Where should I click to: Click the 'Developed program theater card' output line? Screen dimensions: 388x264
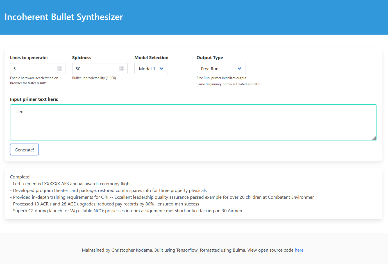click(108, 191)
